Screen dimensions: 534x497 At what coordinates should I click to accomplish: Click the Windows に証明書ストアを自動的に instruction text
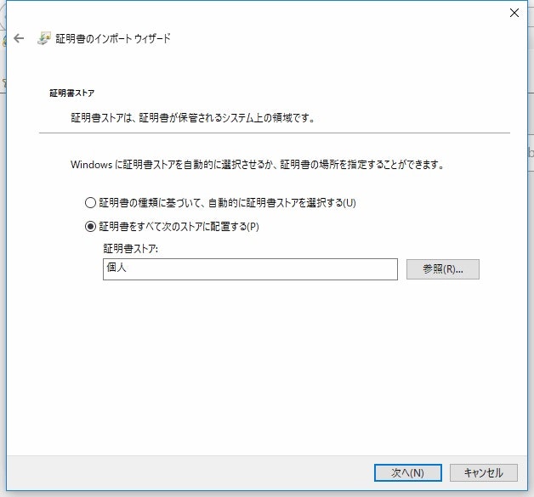coord(258,165)
